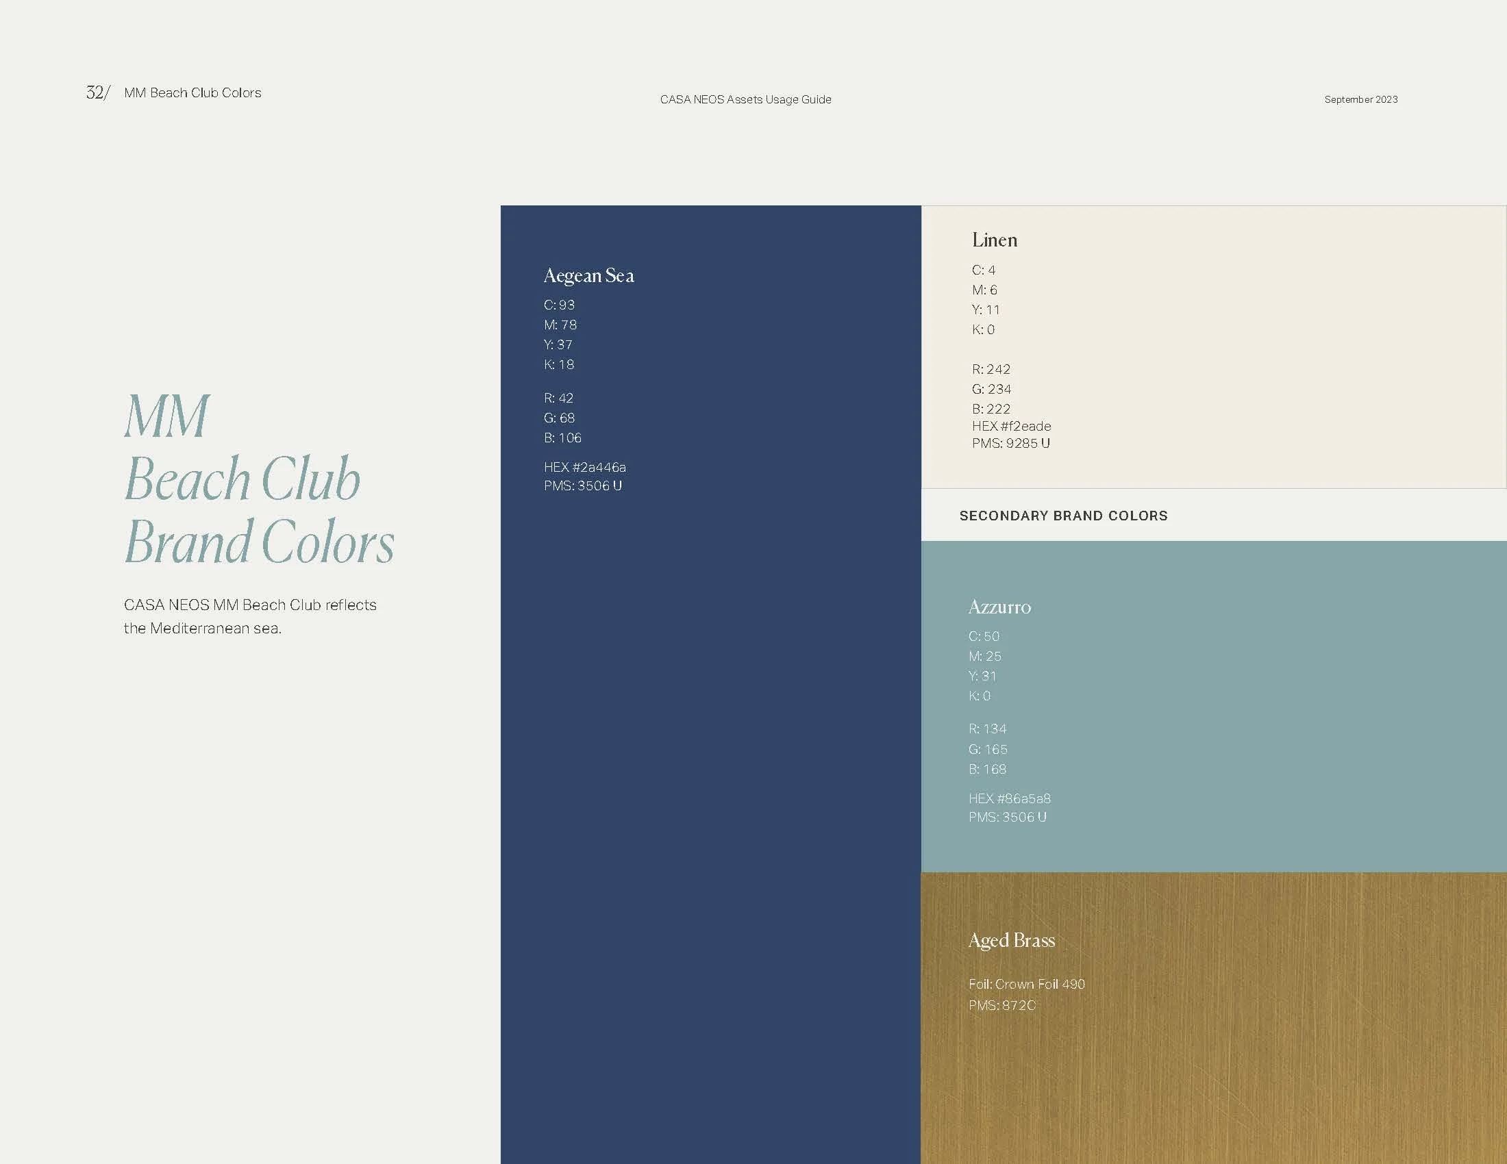This screenshot has height=1164, width=1507.
Task: Click 'Y: 11' in Linen
Action: pos(985,309)
